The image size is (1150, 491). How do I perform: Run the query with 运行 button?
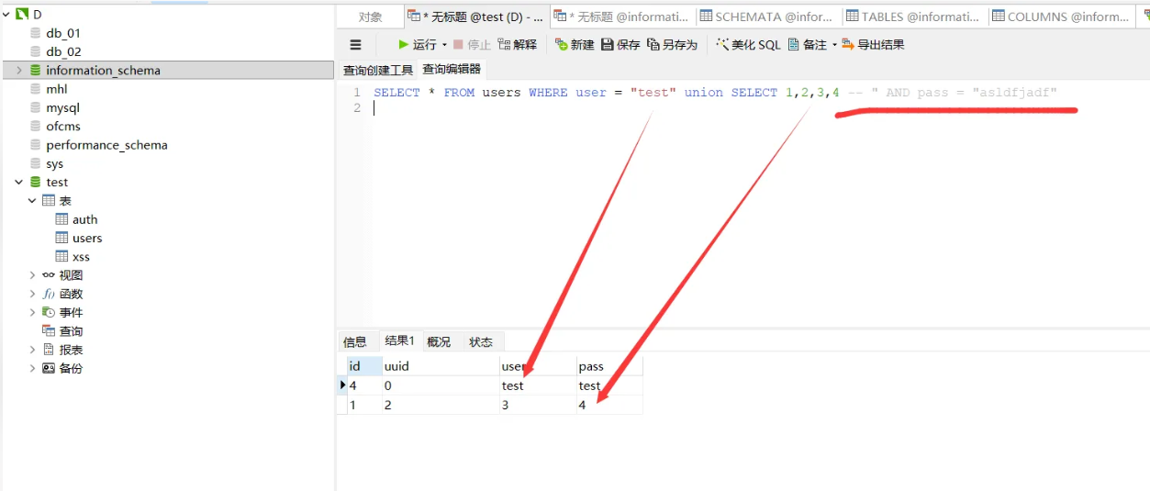418,45
